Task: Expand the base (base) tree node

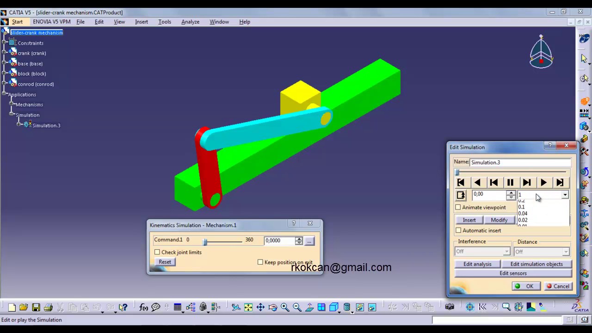Action: click(x=5, y=63)
